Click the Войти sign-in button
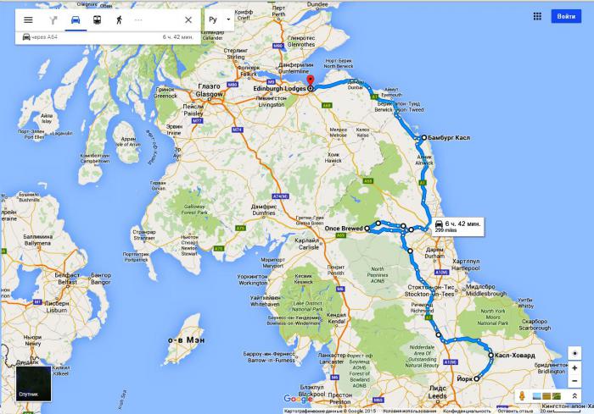This screenshot has height=414, width=594. (566, 16)
